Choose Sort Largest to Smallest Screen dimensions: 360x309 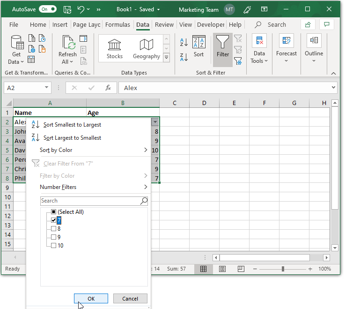[x=88, y=138]
